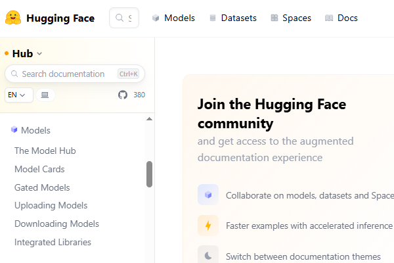Click the purple cube icon in sidebar Models
The image size is (394, 263).
[x=14, y=130]
